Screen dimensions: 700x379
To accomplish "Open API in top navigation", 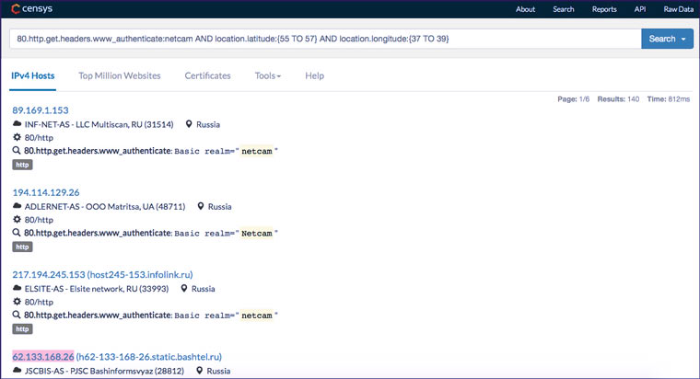I will tap(640, 9).
